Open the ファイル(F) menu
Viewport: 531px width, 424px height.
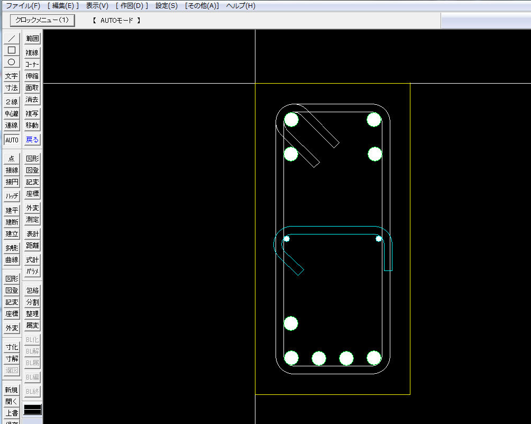[x=23, y=6]
